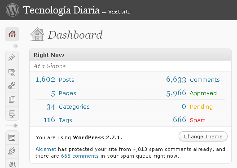Open the Plugins plug icon

[x=12, y=151]
